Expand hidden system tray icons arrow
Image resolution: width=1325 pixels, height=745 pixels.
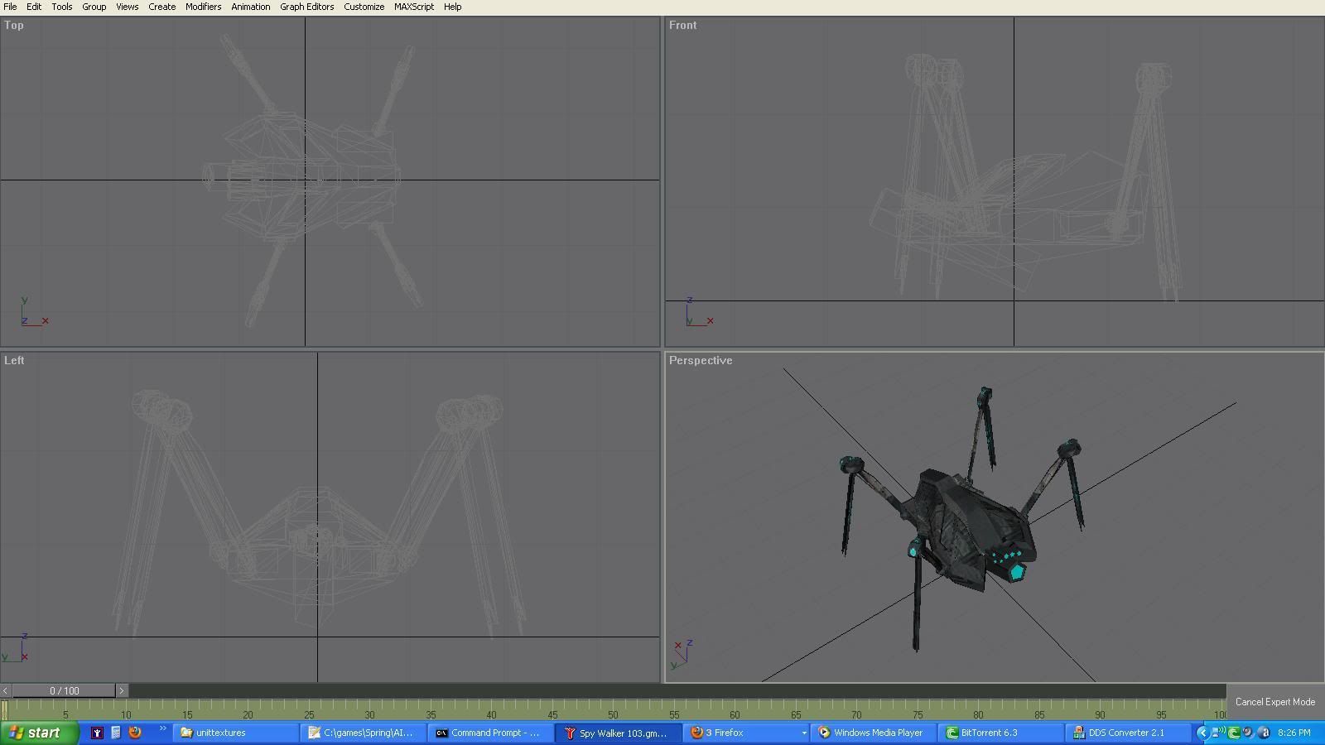pyautogui.click(x=1203, y=733)
